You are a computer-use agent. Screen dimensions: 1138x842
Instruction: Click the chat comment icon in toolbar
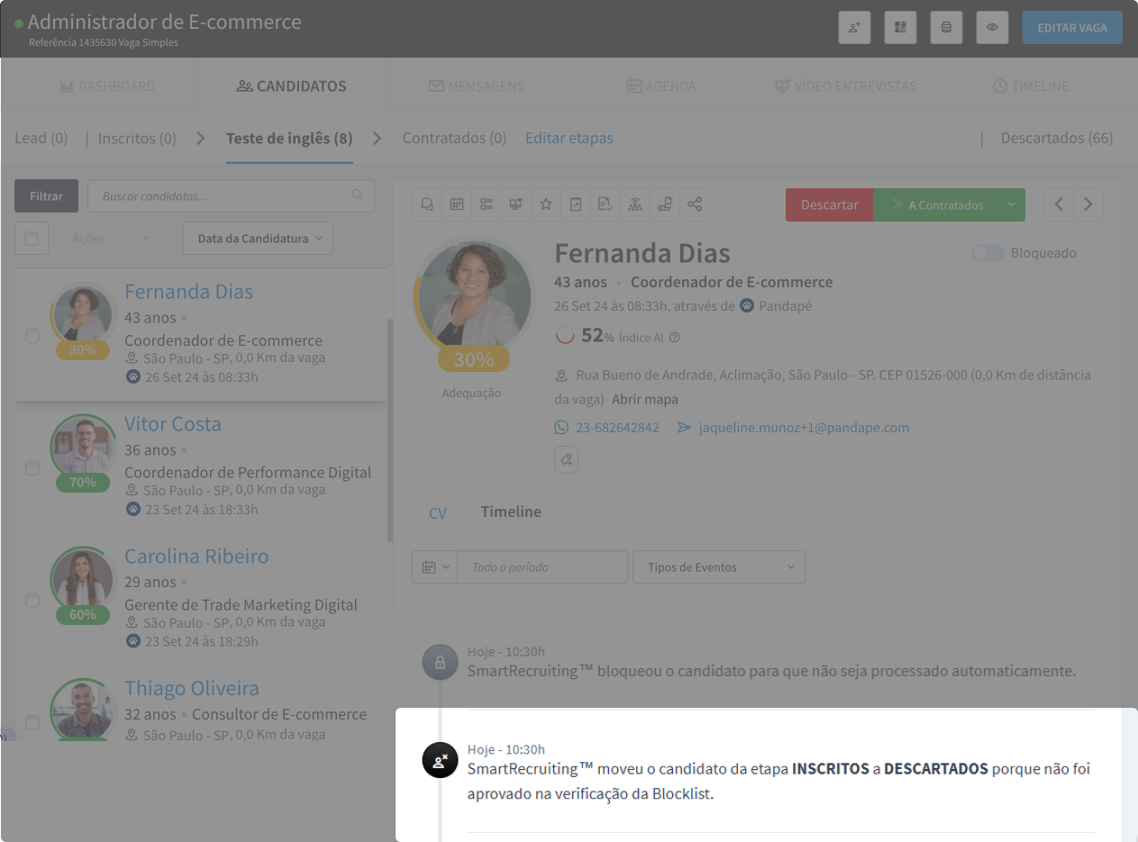pos(427,204)
